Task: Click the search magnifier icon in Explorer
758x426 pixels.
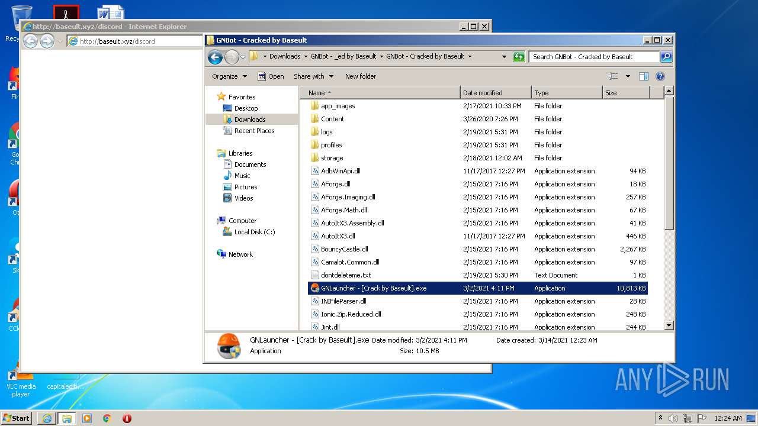Action: point(666,57)
